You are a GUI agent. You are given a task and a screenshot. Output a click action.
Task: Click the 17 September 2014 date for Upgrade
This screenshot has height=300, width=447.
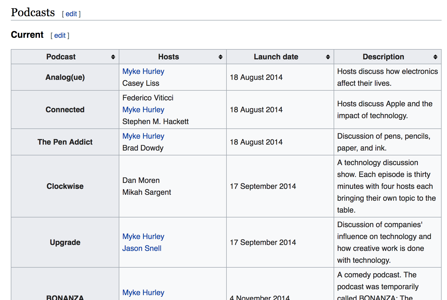click(263, 242)
